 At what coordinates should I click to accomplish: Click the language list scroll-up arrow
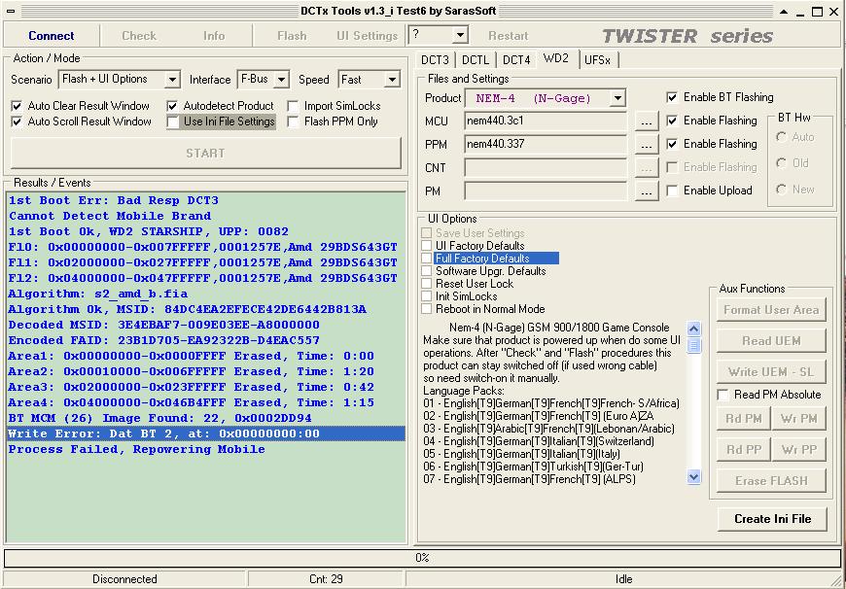tap(693, 329)
